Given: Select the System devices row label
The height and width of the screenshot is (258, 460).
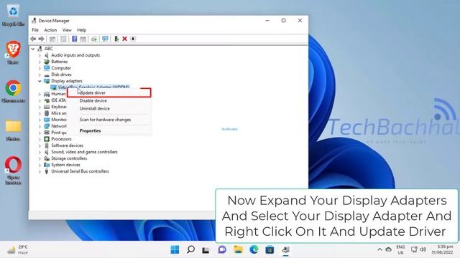Looking at the screenshot, I should [65, 165].
